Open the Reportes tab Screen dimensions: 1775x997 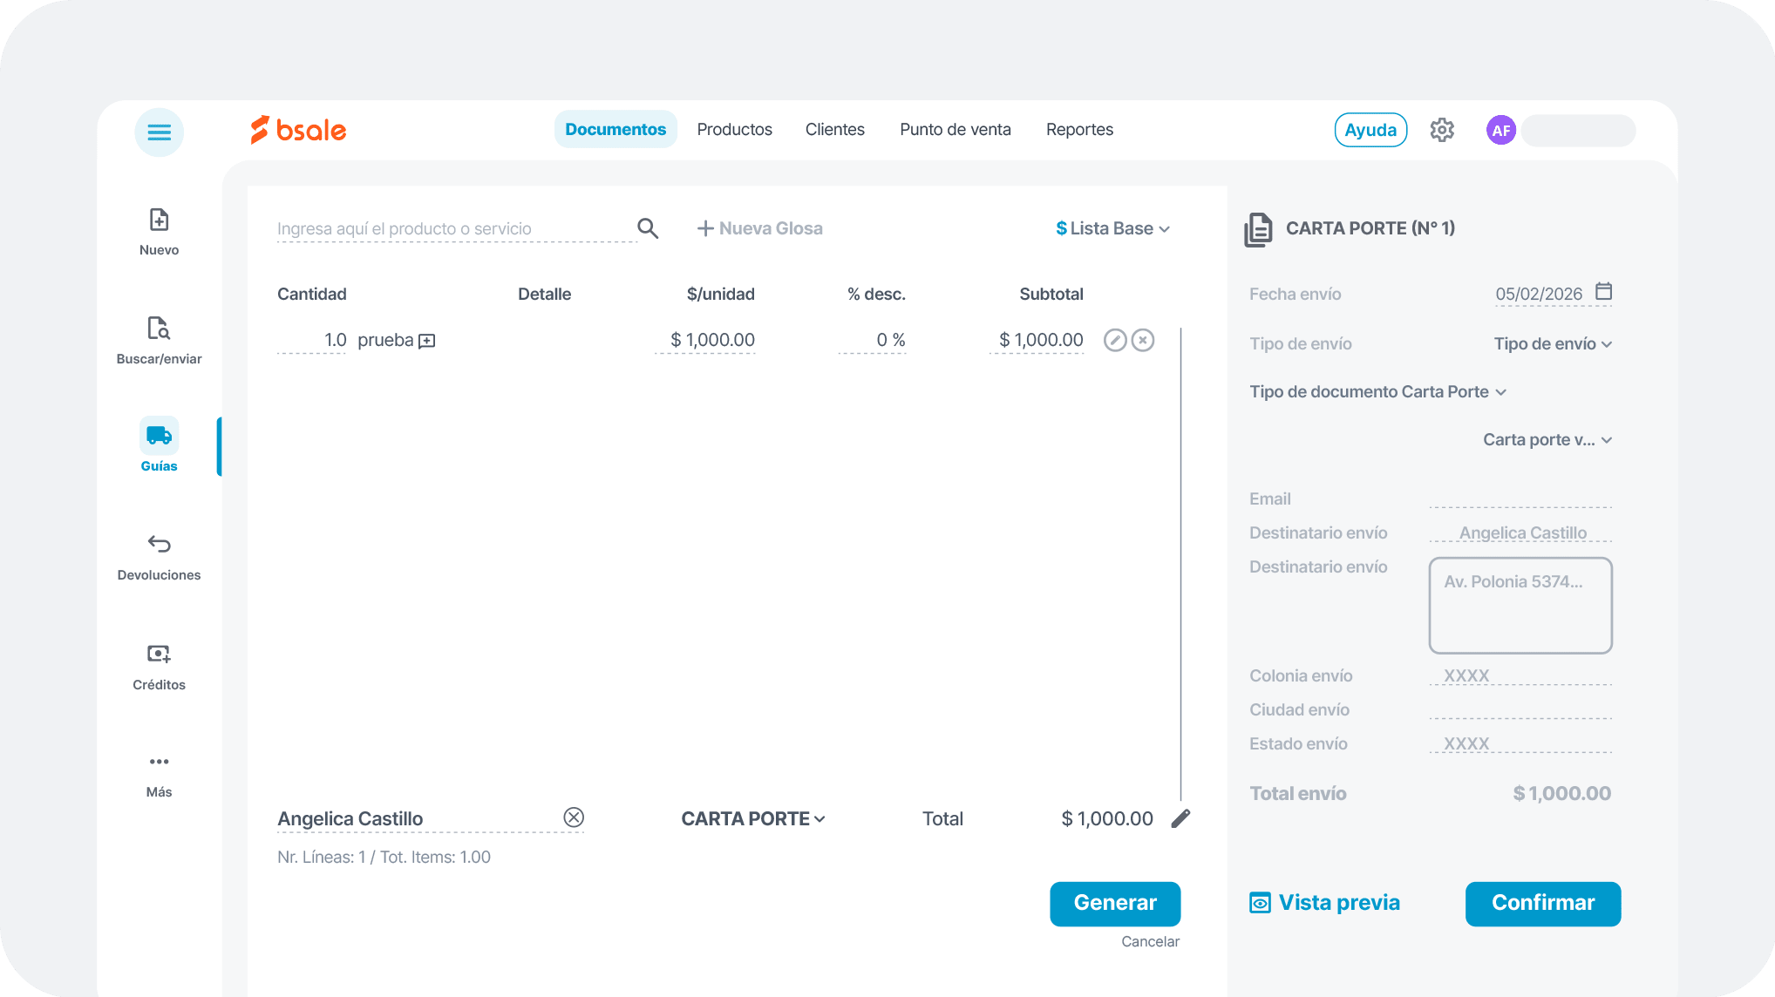[1079, 130]
